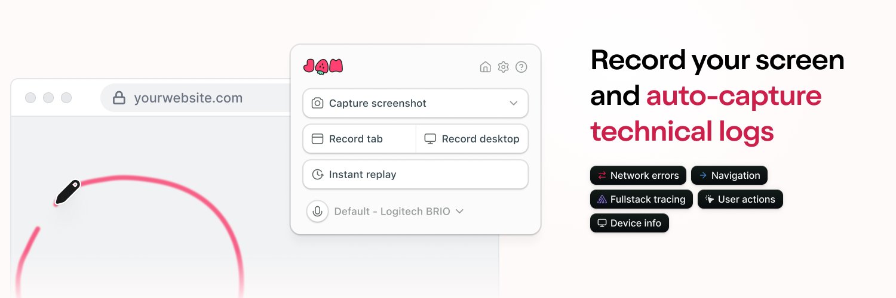Open the home icon in Jam popup
896x298 pixels.
click(486, 67)
